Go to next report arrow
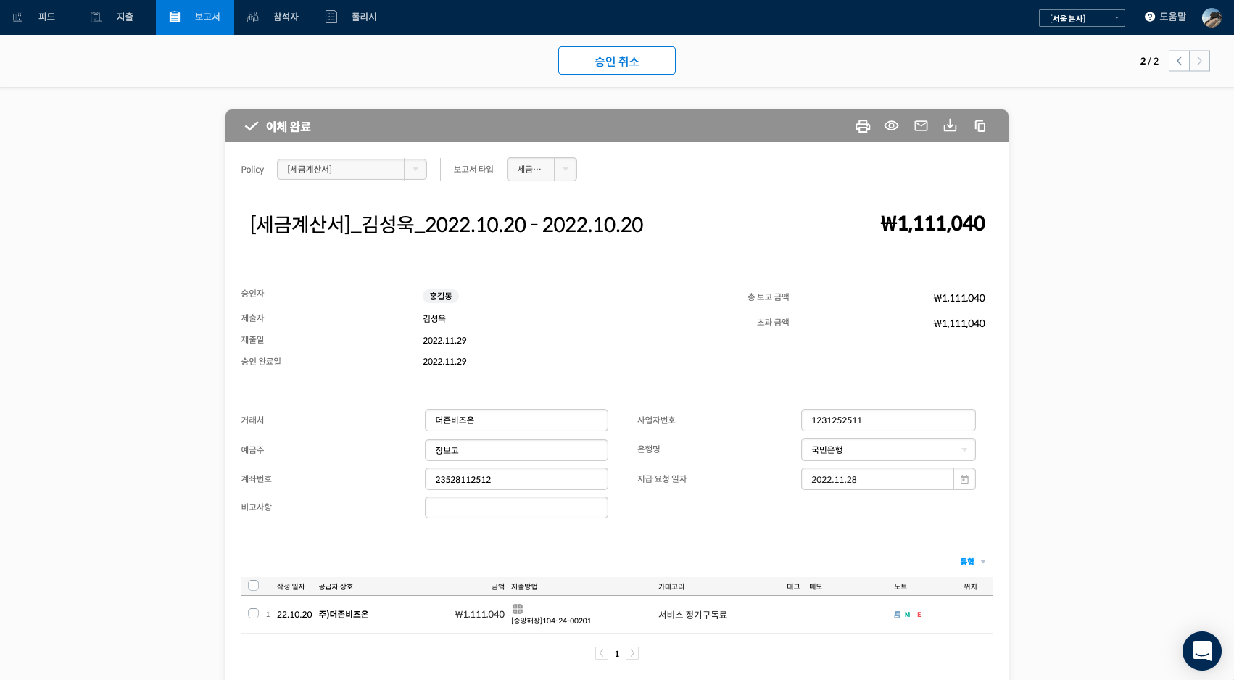 pyautogui.click(x=1199, y=61)
